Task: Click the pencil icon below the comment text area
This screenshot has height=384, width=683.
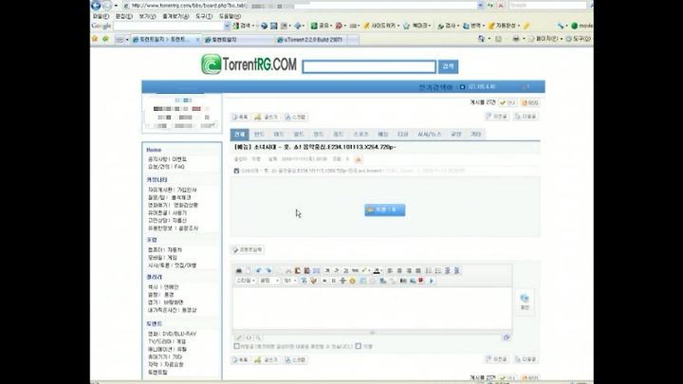Action: (239, 338)
